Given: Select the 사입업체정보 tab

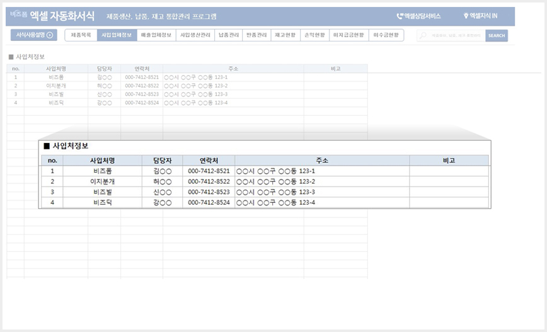Looking at the screenshot, I should tap(117, 35).
